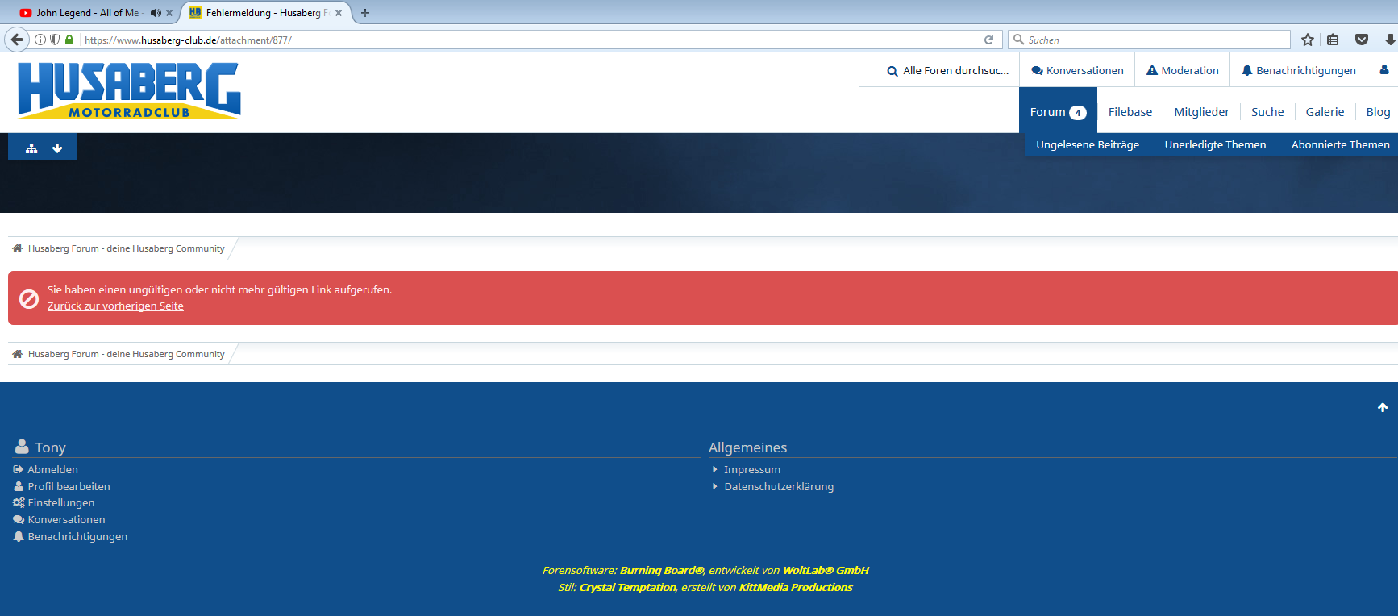The height and width of the screenshot is (616, 1398).
Task: Mute the John Legend tab audio
Action: pos(156,13)
